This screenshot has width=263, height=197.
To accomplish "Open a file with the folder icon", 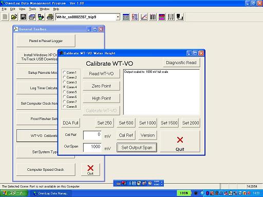I will (14, 17).
